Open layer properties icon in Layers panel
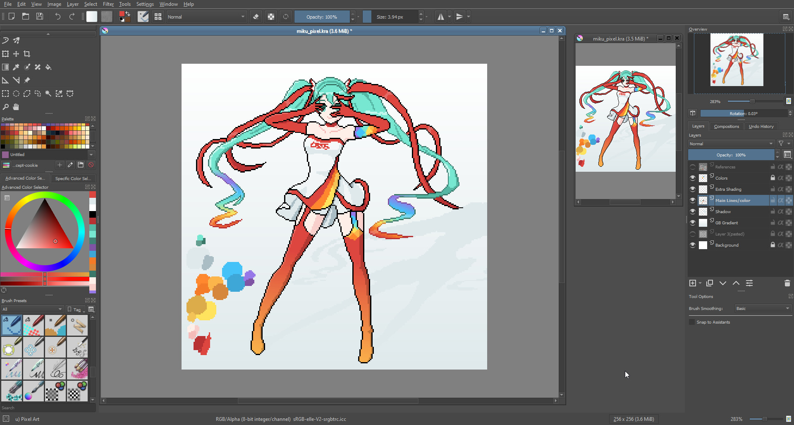The width and height of the screenshot is (794, 425). (x=749, y=283)
